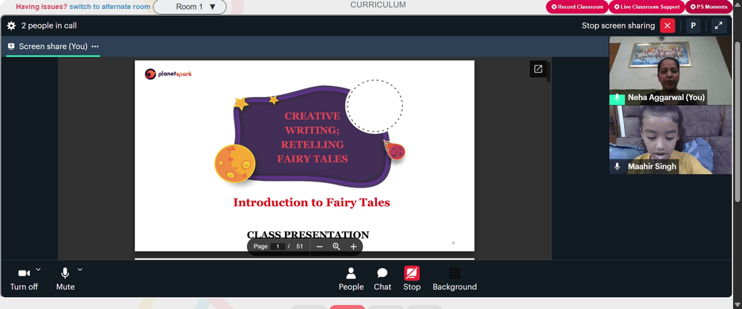Click the P profile button
Viewport: 742px width, 309px height.
(x=693, y=25)
